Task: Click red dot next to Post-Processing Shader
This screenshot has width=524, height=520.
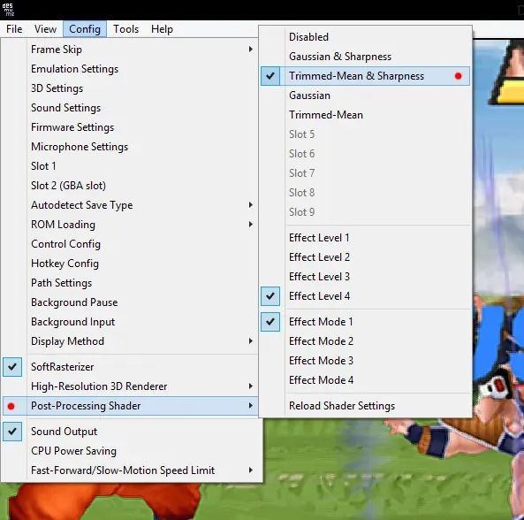Action: click(11, 406)
